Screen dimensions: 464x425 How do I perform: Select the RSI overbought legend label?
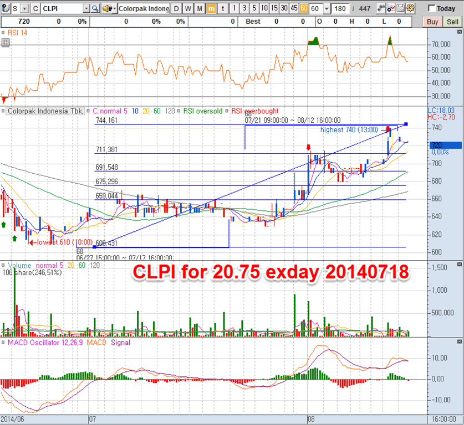pos(255,111)
